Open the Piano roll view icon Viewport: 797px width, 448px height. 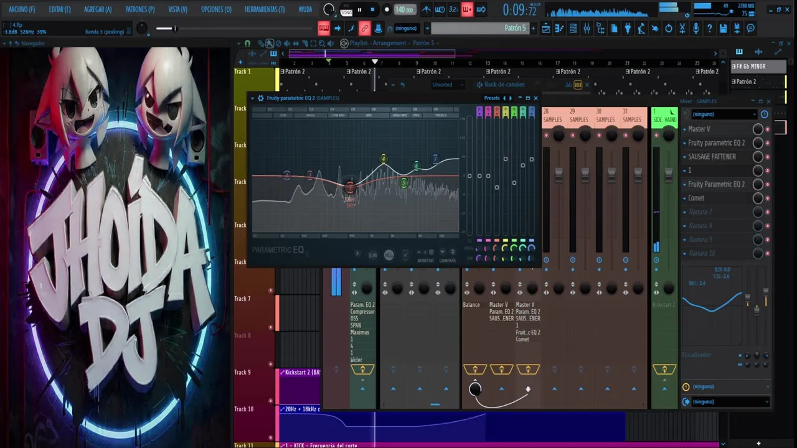tap(559, 28)
